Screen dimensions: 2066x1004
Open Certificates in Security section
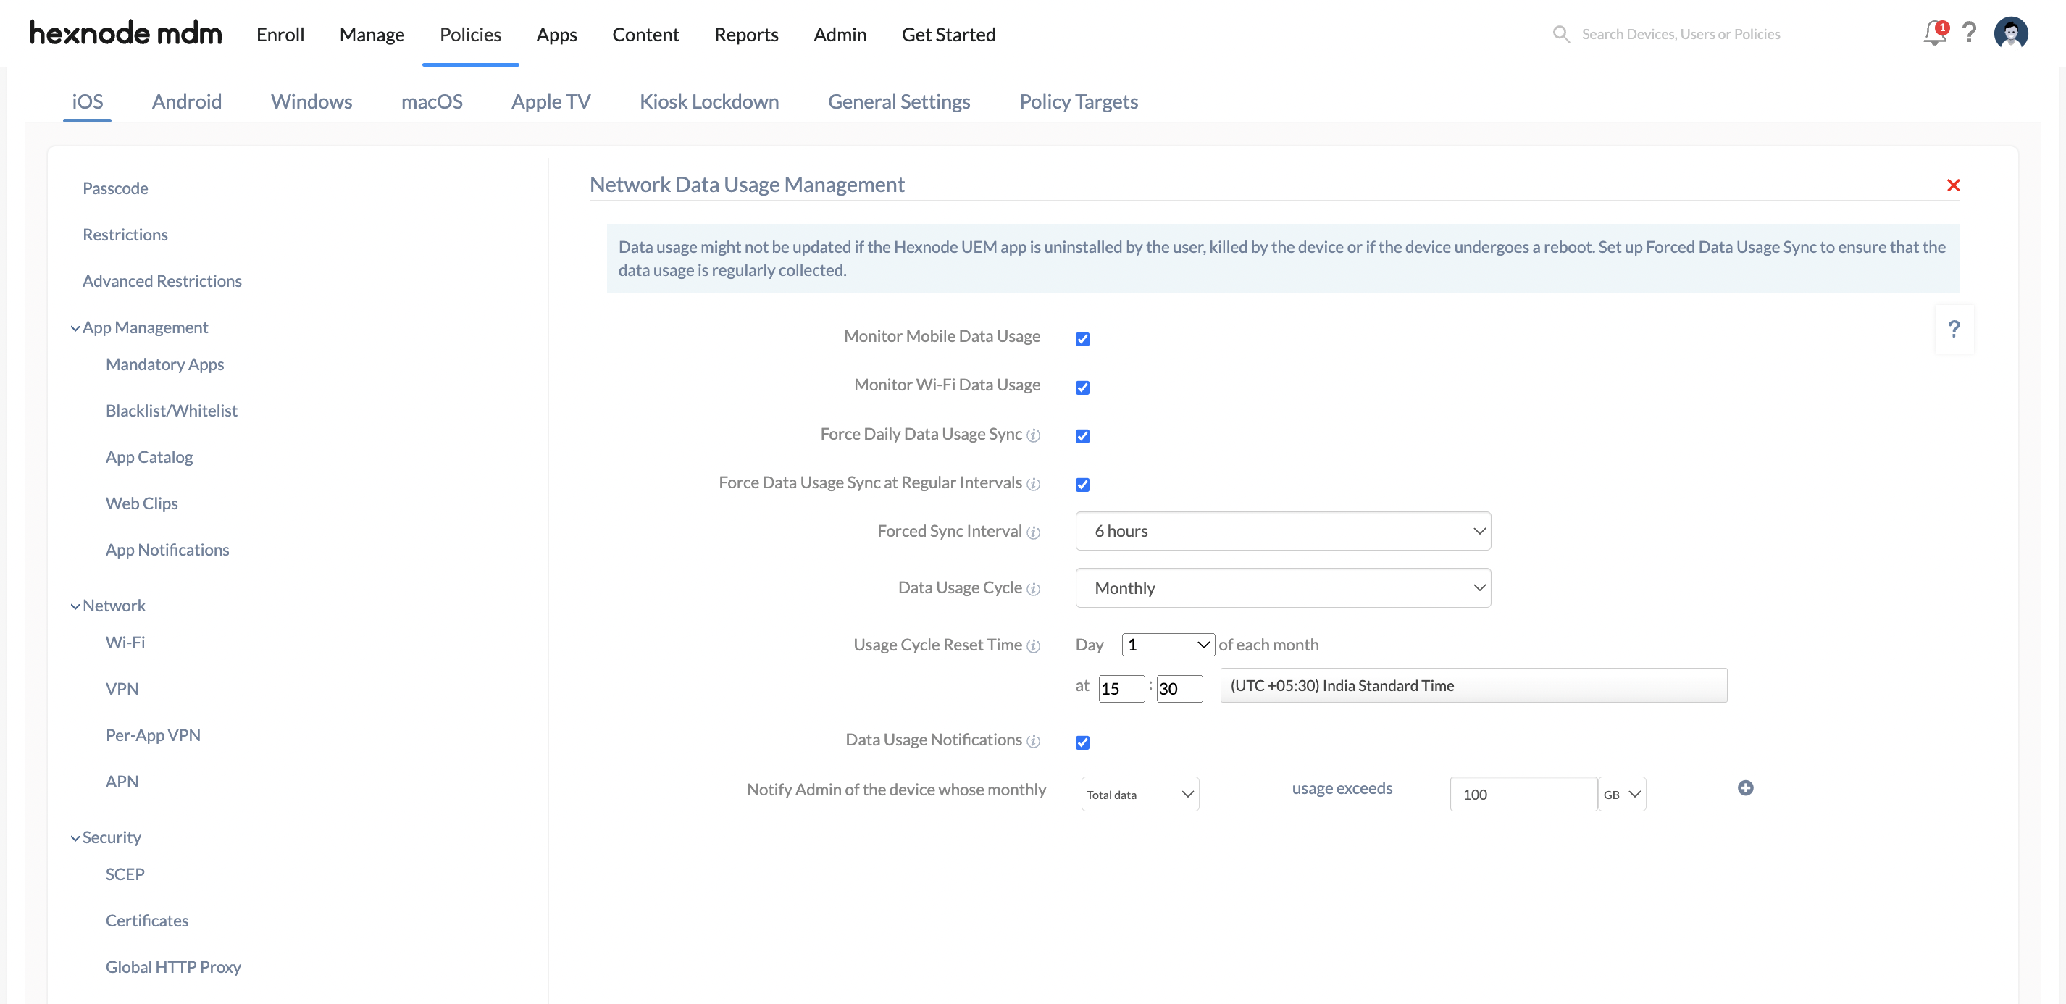[147, 921]
